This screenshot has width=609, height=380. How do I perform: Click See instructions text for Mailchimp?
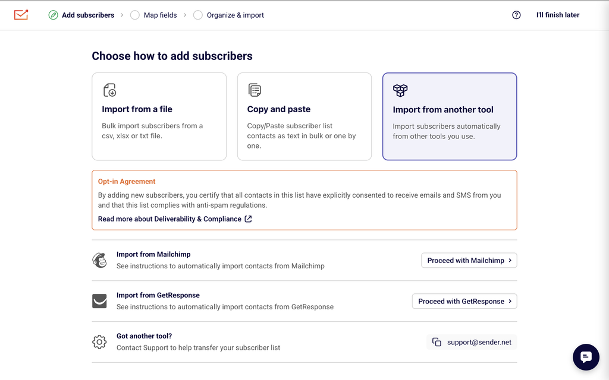click(x=220, y=266)
